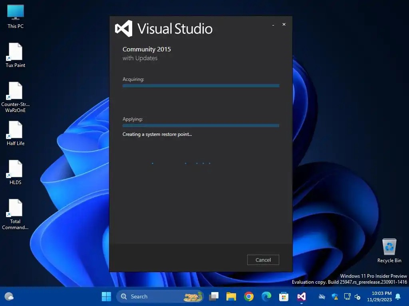Select the Total Commander desktop shortcut

(x=16, y=214)
